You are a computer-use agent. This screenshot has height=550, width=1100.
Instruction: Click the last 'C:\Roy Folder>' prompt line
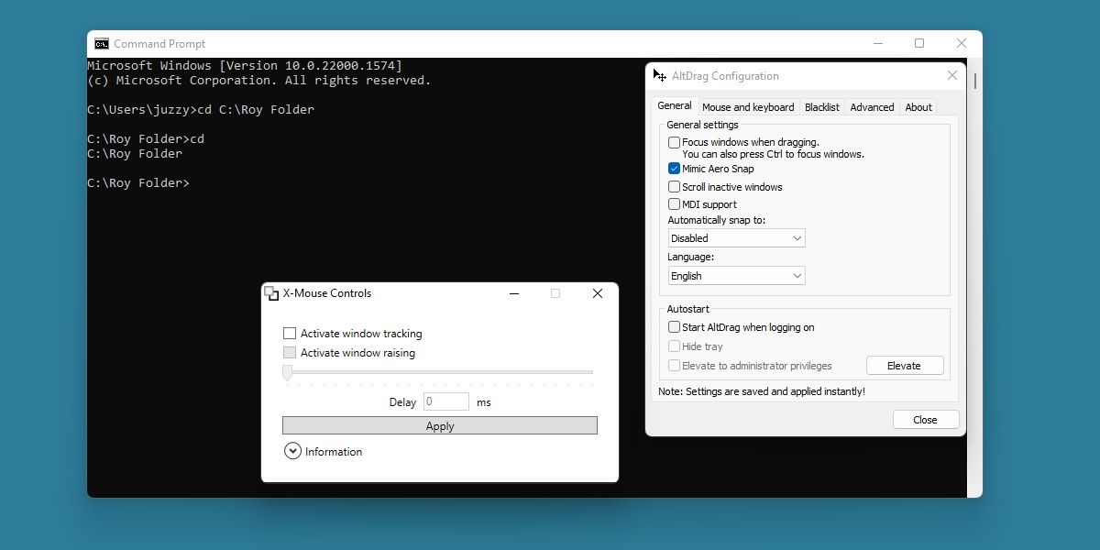[x=138, y=183]
